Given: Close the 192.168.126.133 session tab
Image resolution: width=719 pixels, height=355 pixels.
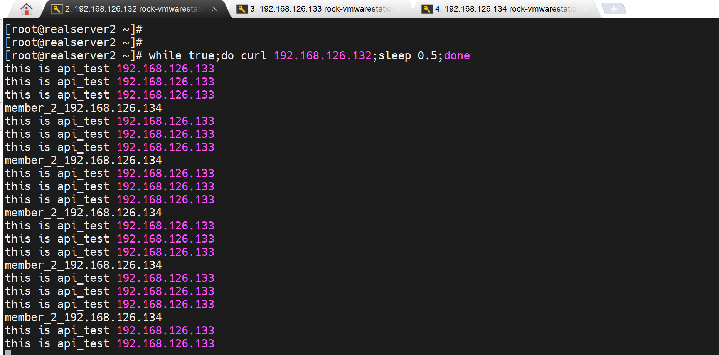Looking at the screenshot, I should tap(400, 9).
